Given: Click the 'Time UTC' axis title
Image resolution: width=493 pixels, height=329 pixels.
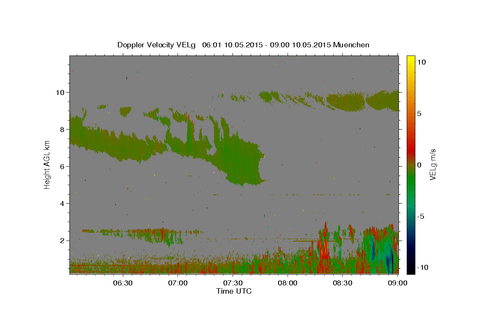Looking at the screenshot, I should 234,291.
